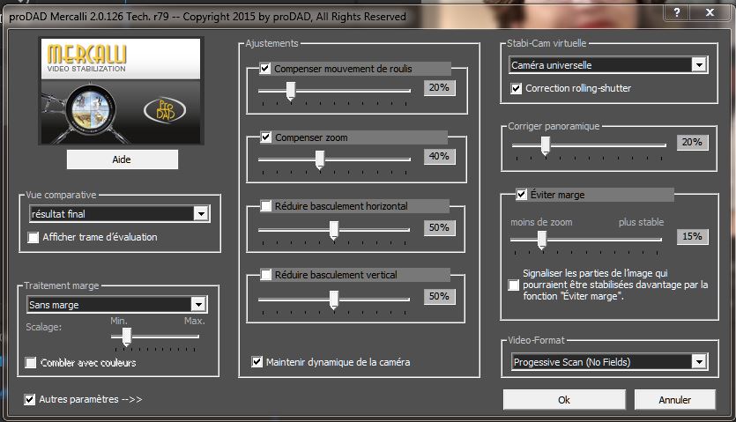The width and height of the screenshot is (736, 422).
Task: Click the 'plus stable' label
Action: (x=641, y=222)
